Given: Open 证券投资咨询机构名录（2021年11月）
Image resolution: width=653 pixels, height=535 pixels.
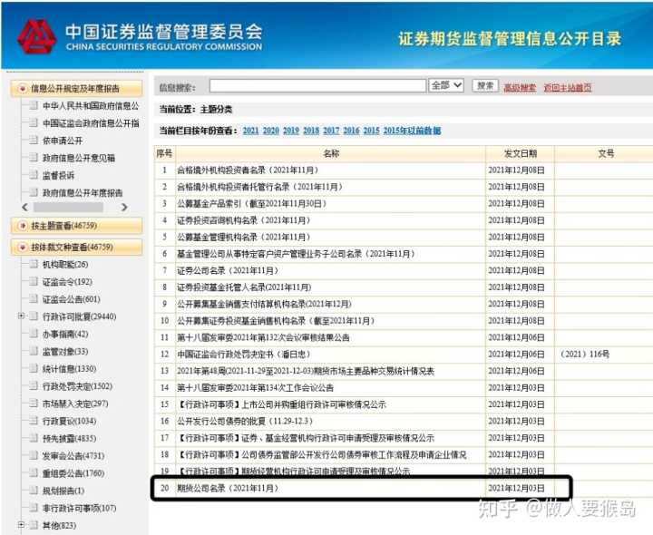Looking at the screenshot, I should pyautogui.click(x=244, y=220).
